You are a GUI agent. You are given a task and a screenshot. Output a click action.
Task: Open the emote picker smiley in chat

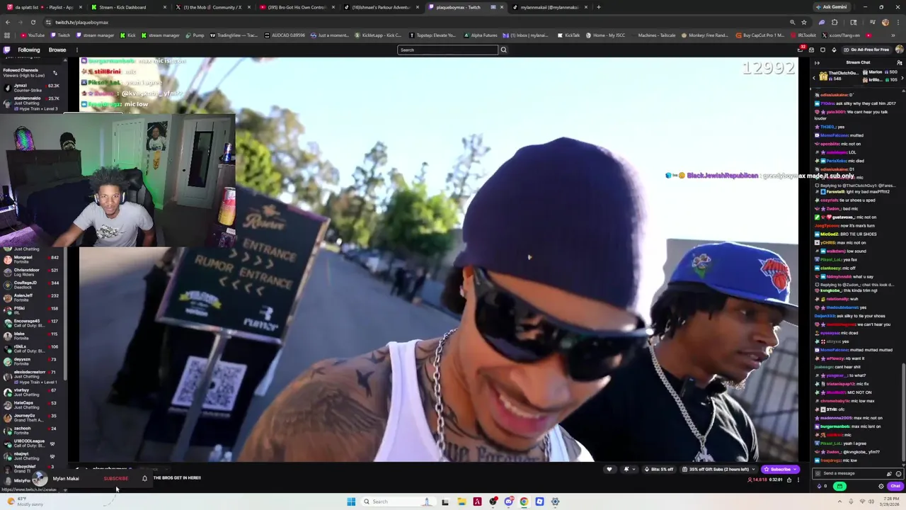pyautogui.click(x=899, y=473)
